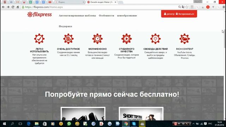Viewport: 226px width, 127px height.
Task: Close the Онлайн видео Maker tab
Action: 115,2
